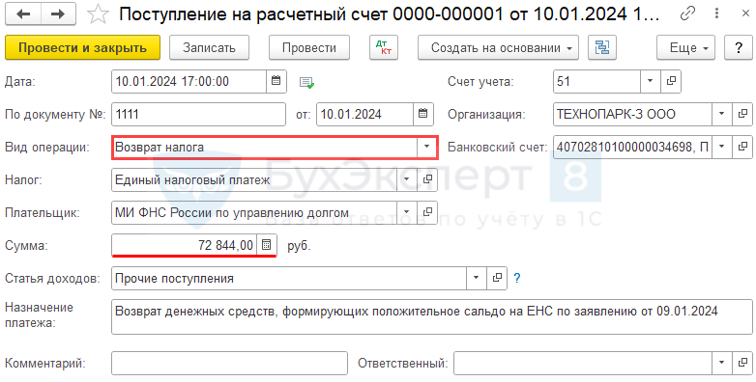Open the question mark hint near Статья доходов

[517, 278]
